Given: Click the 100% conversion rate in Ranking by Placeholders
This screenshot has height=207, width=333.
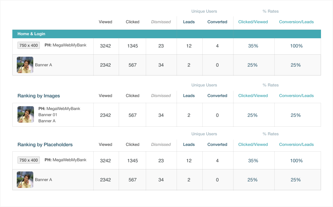Looking at the screenshot, I should coord(296,161).
